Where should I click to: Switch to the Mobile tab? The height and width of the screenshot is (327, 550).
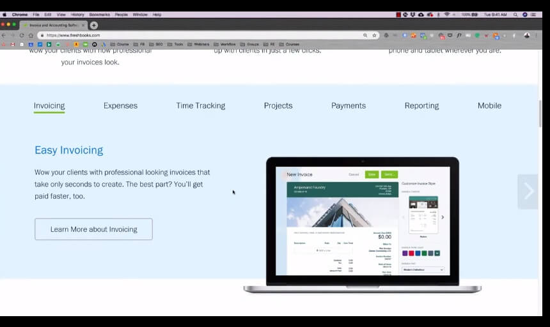[489, 106]
